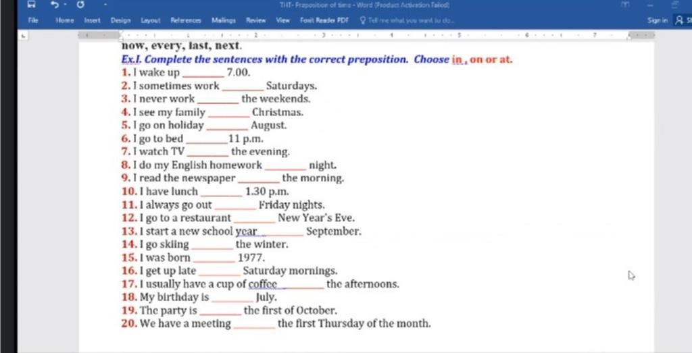Click the text 'Saturday mornings.'

click(x=291, y=271)
